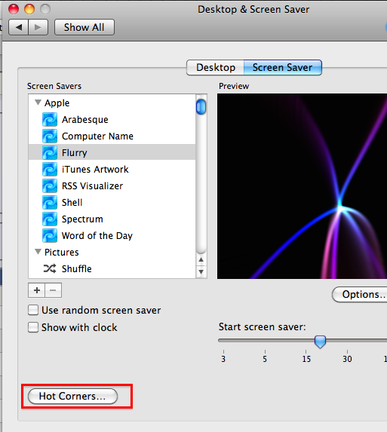Select Computer Name screen saver
The height and width of the screenshot is (432, 387).
97,136
